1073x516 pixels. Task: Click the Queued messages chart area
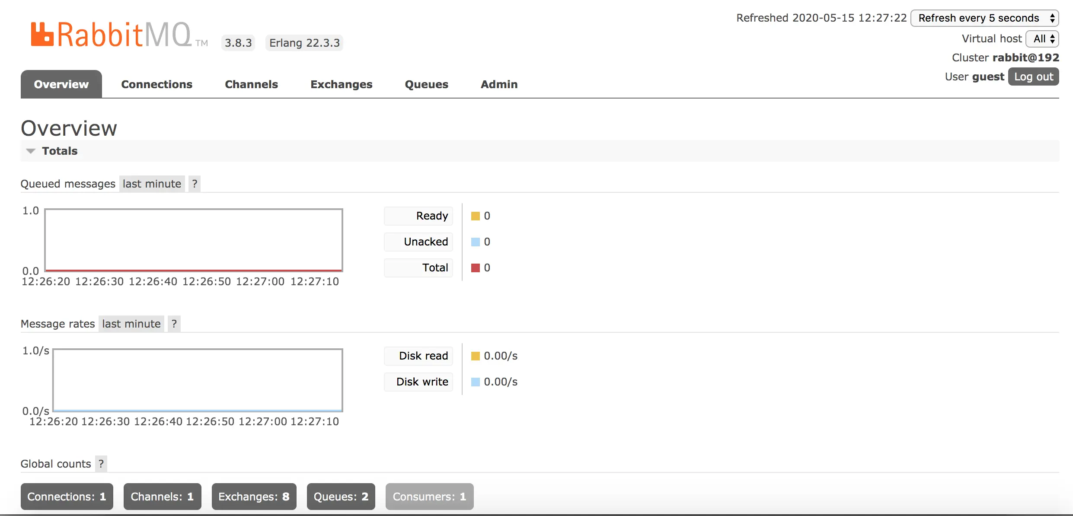(x=194, y=240)
